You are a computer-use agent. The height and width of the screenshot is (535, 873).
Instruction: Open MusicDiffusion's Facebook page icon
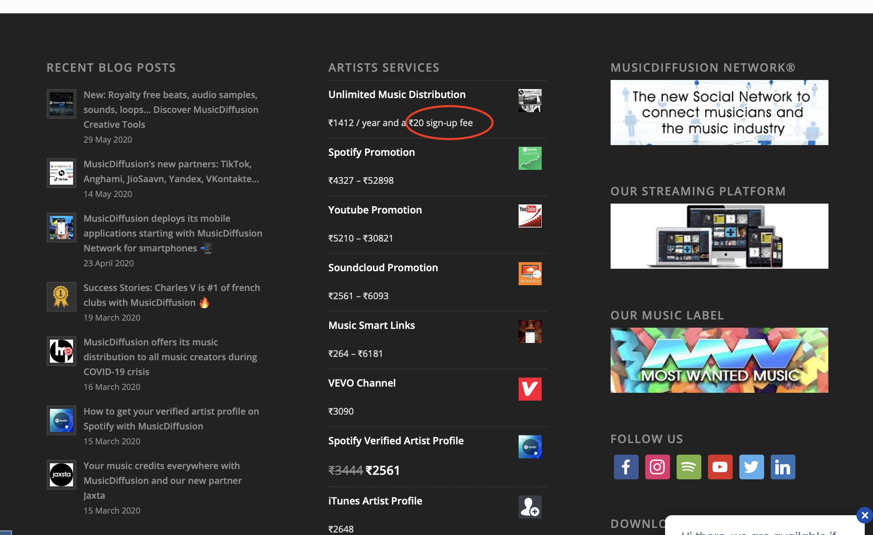pyautogui.click(x=626, y=467)
